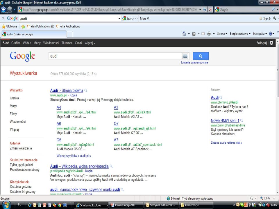Click magnifier preview beside Nowe BMW serii 1
279x209 pixels.
[x=242, y=121]
